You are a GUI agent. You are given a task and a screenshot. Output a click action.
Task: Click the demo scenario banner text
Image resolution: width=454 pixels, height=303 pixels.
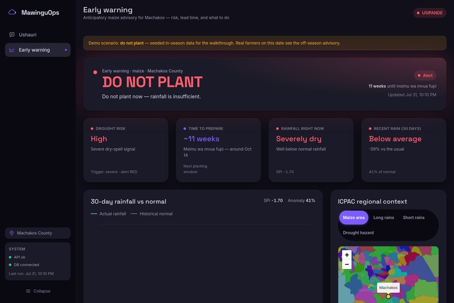214,43
